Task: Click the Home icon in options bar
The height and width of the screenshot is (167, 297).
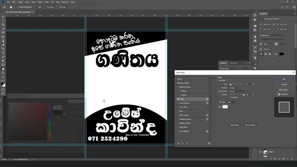Action: pyautogui.click(x=4, y=7)
